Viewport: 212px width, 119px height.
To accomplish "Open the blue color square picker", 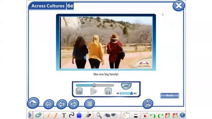I will coord(79,115).
